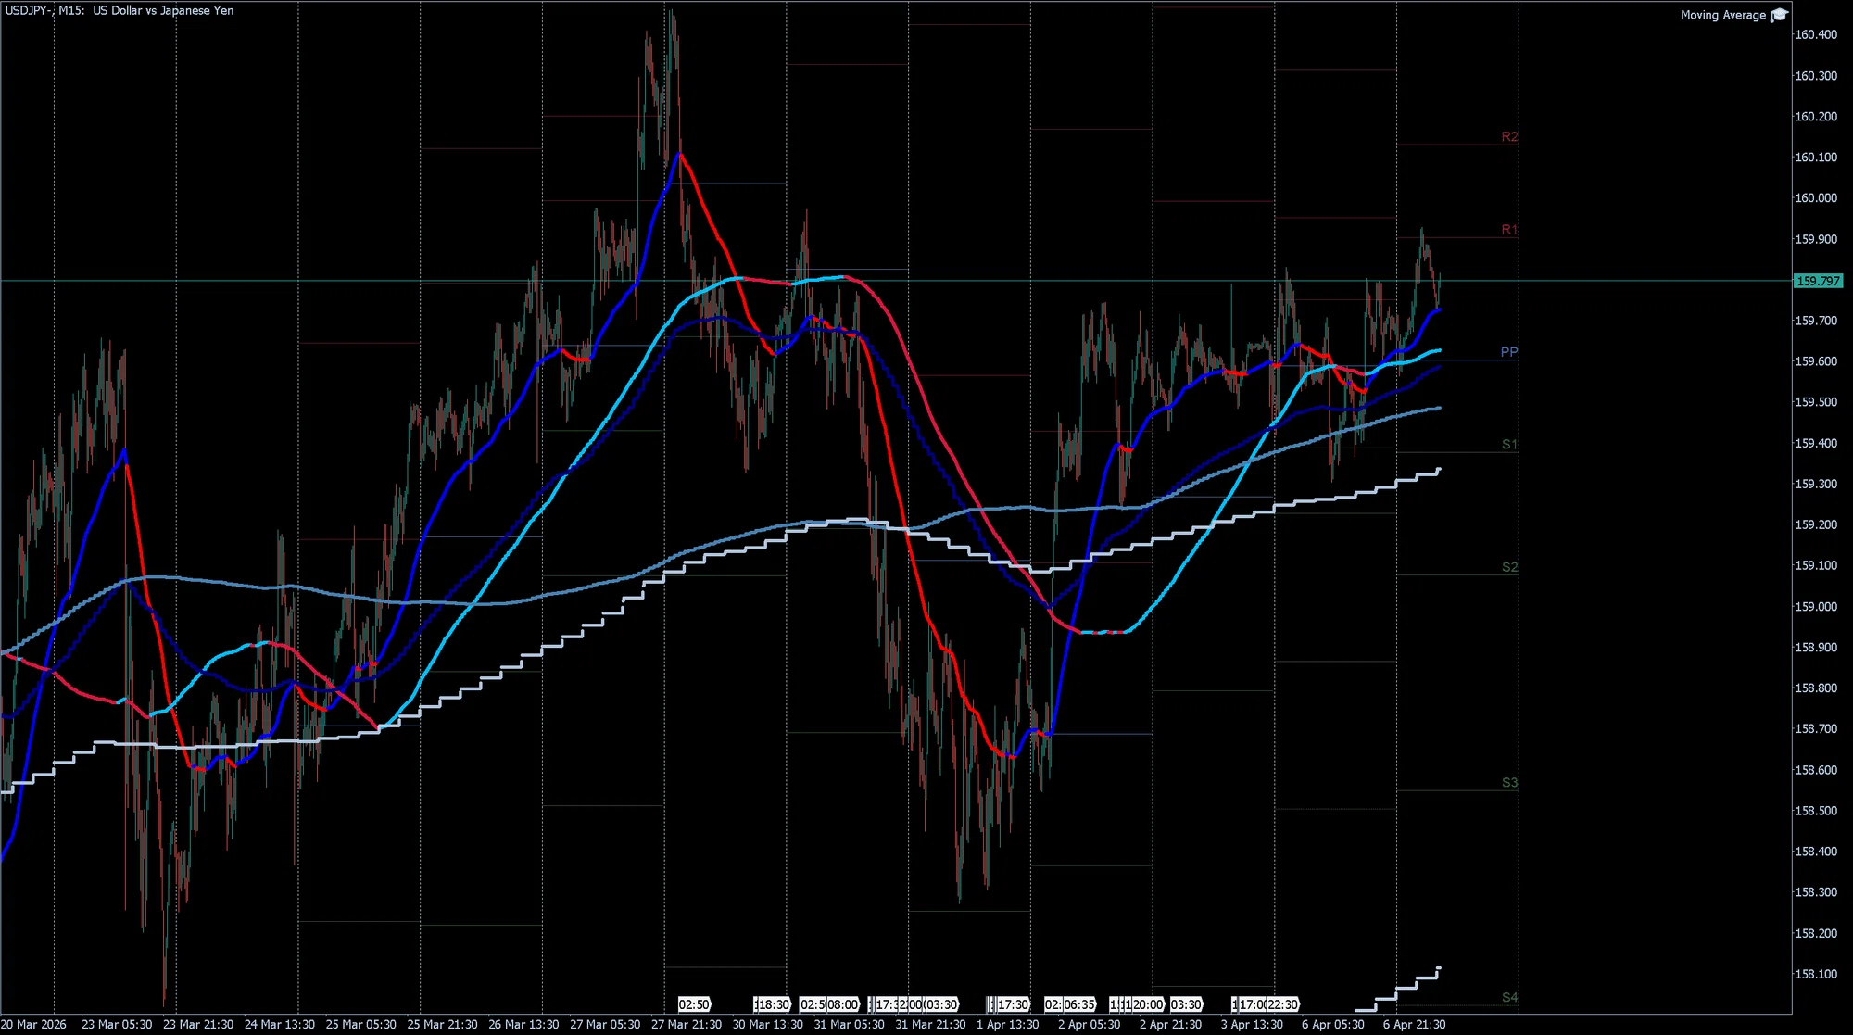This screenshot has width=1853, height=1035.
Task: Click the 27 Mar 21:30 time label
Action: [x=687, y=1025]
